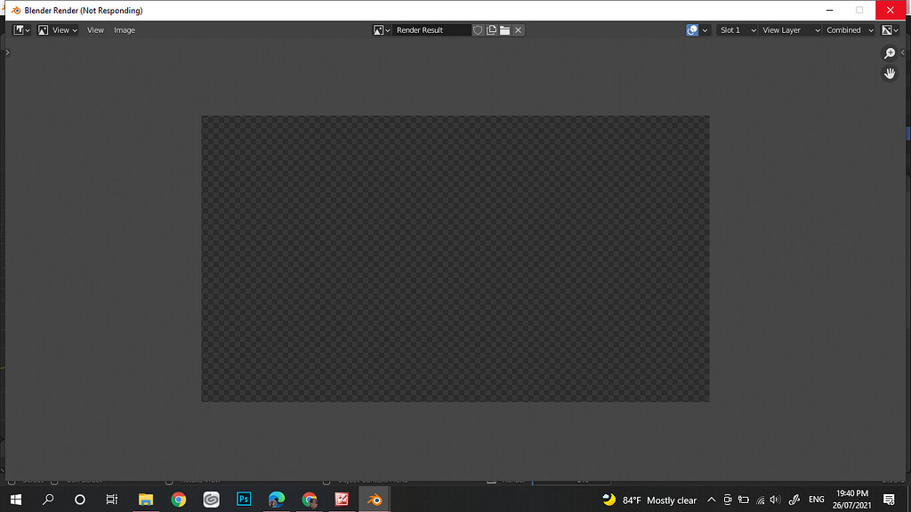This screenshot has height=512, width=911.
Task: Open the image editor mode View dropdown
Action: click(x=58, y=30)
